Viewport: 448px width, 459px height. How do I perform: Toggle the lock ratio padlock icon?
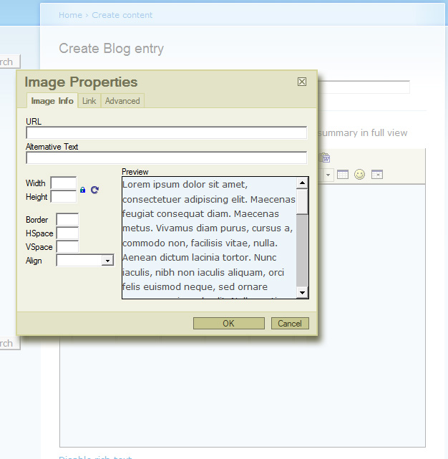click(83, 190)
